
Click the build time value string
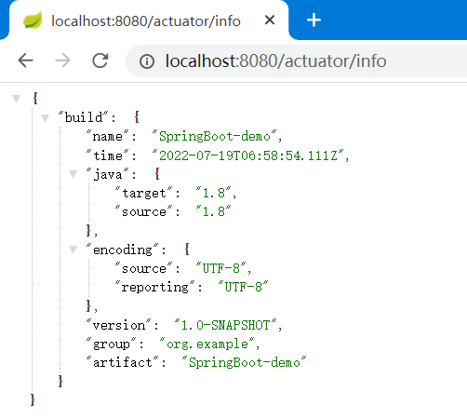248,155
